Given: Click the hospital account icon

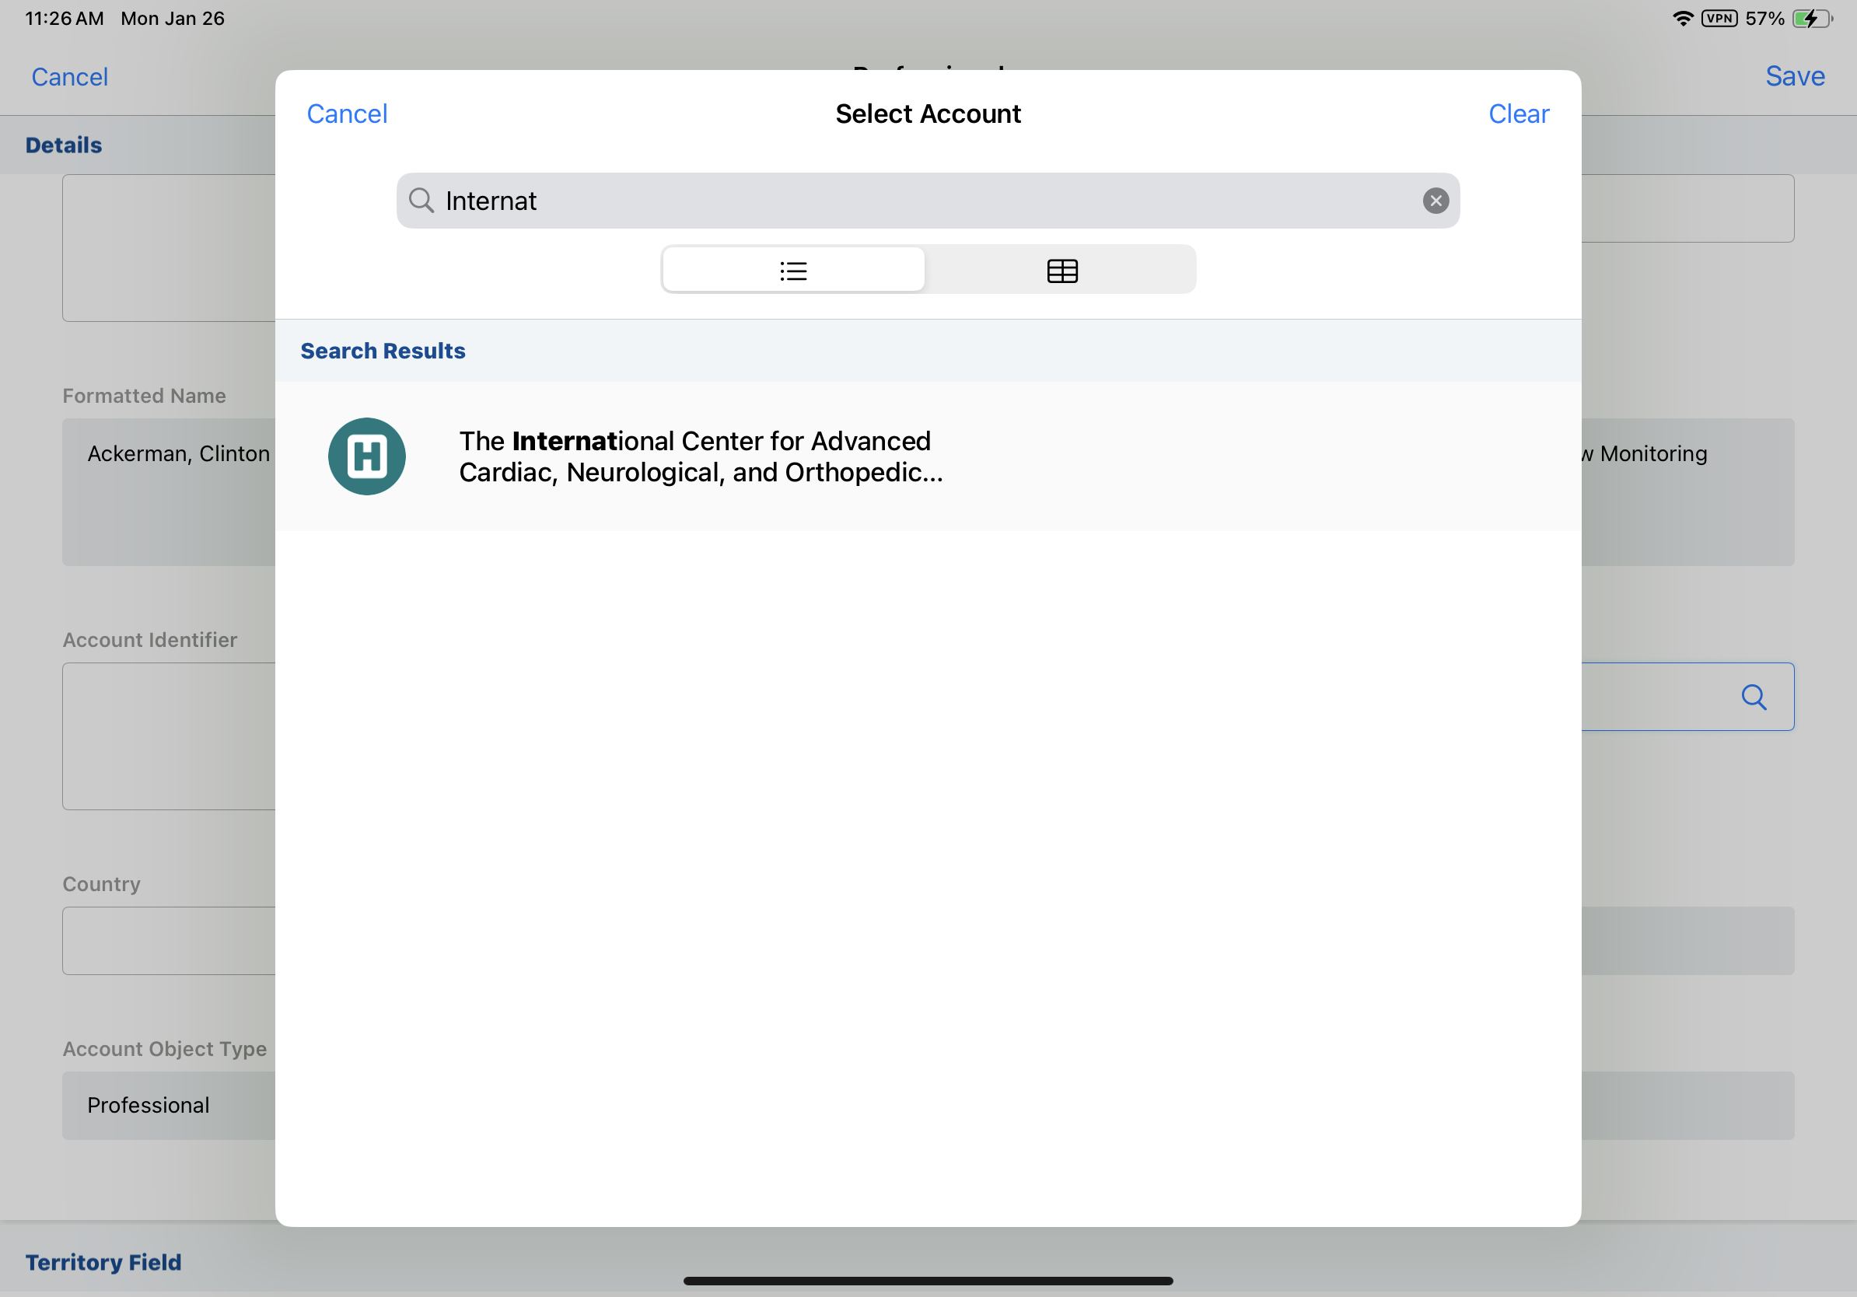Looking at the screenshot, I should 366,456.
